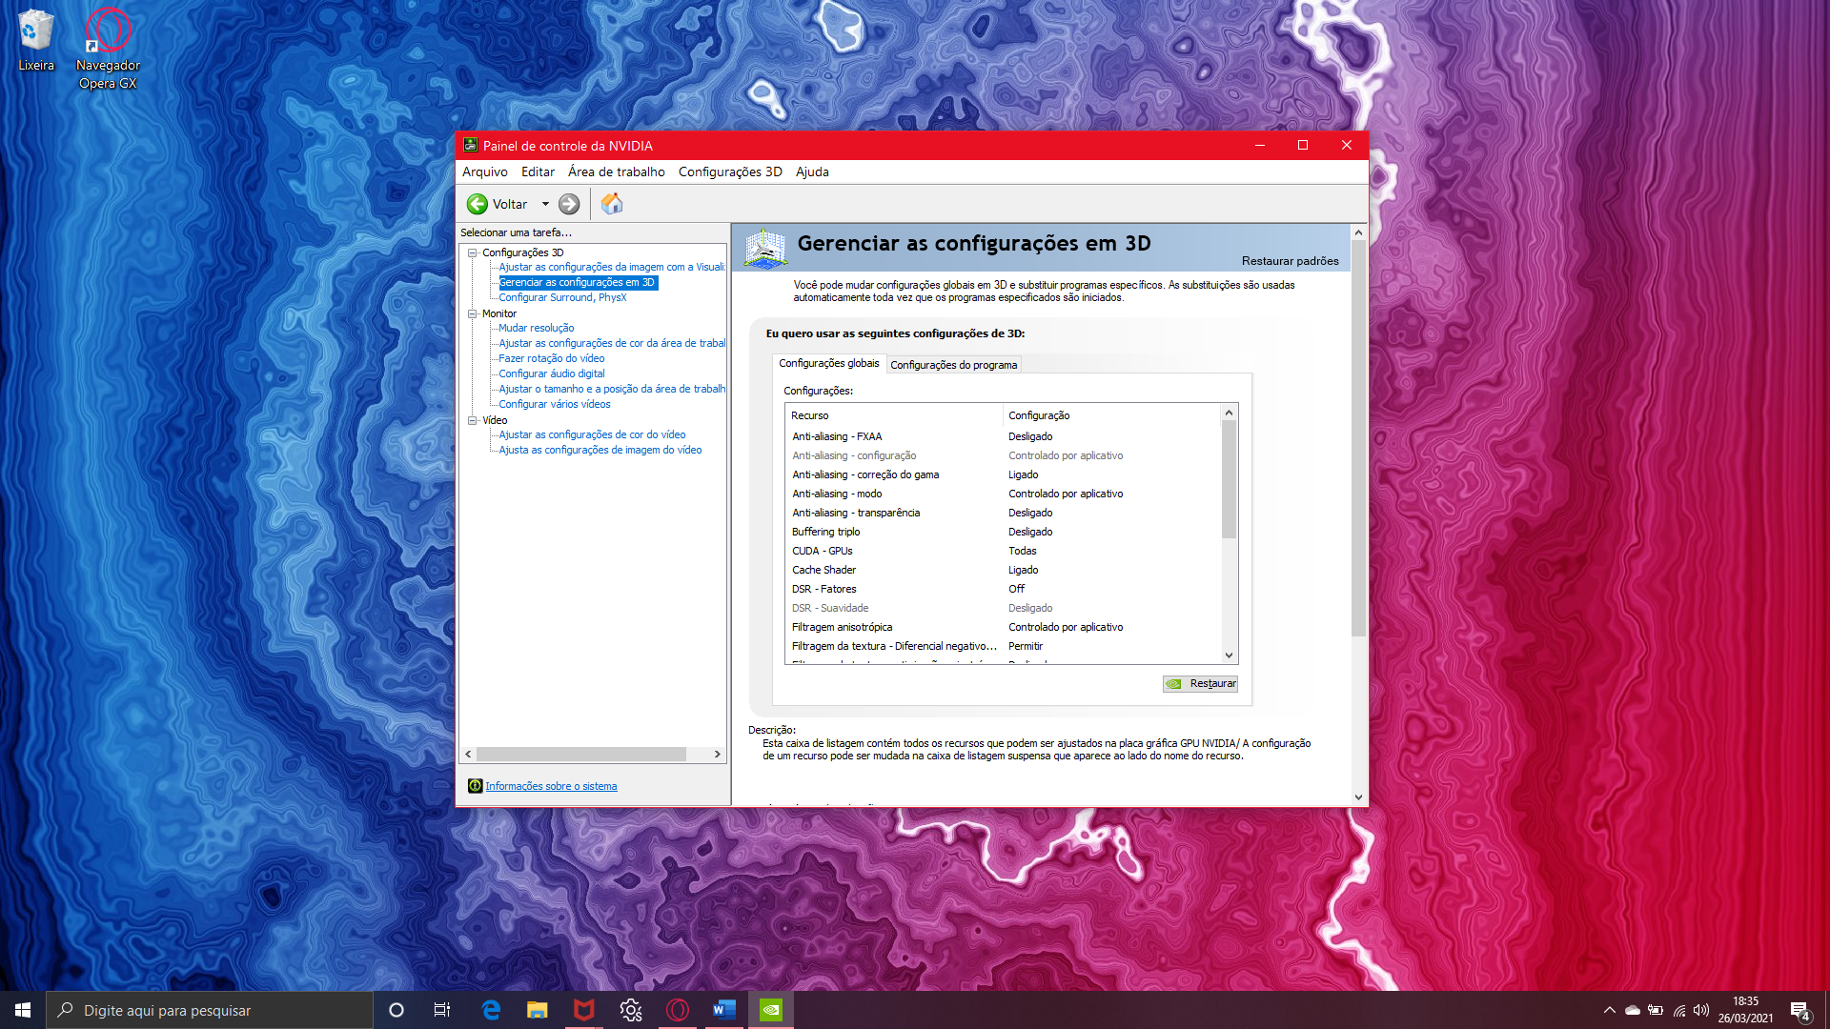Click task tree horizontal scroll right arrow

point(718,754)
